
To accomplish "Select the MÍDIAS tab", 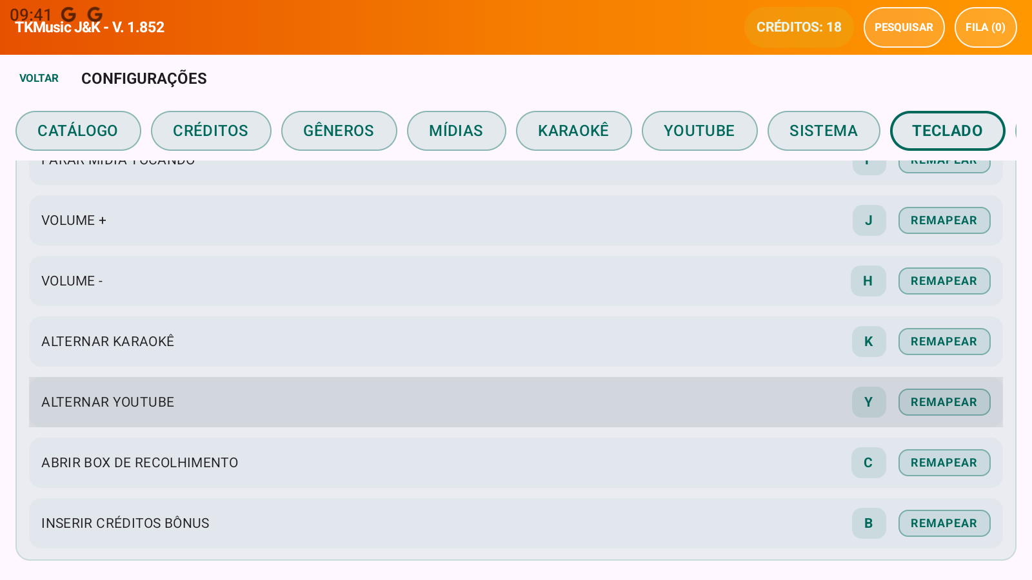I will point(457,131).
